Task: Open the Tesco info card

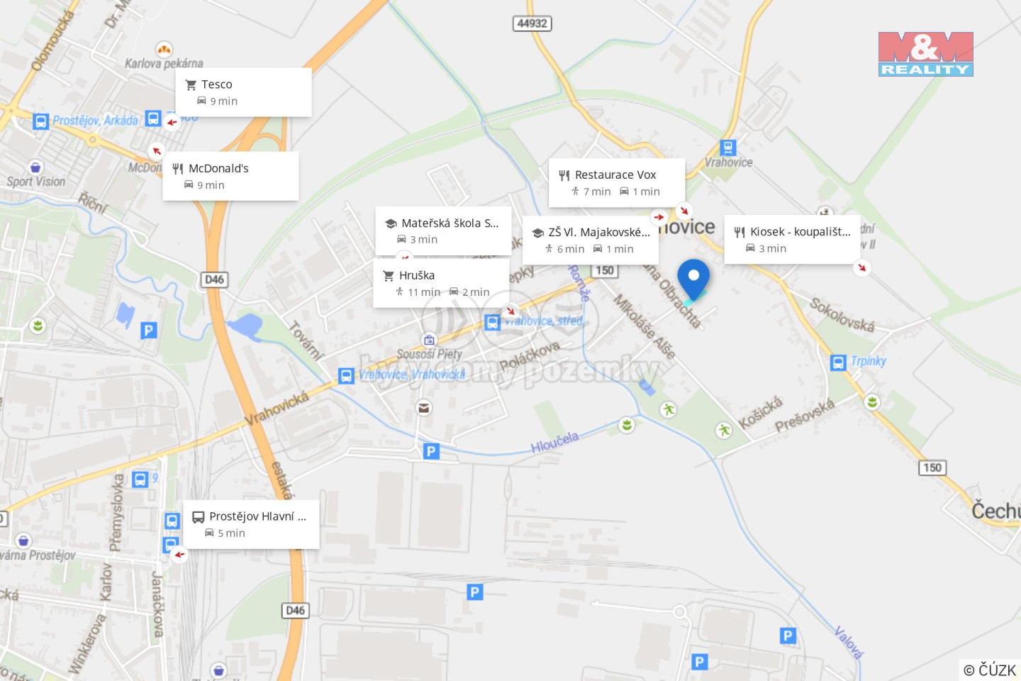Action: click(243, 92)
